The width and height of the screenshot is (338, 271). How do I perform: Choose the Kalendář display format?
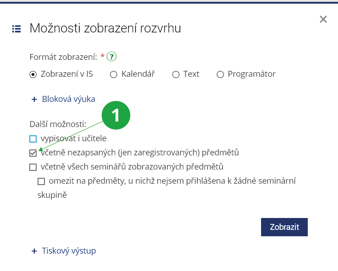tap(114, 74)
